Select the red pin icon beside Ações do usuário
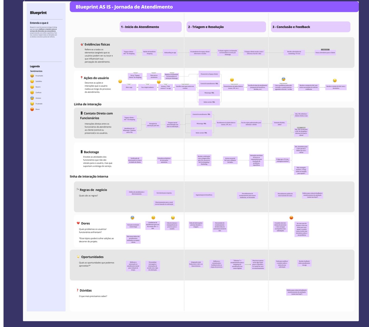 click(81, 78)
